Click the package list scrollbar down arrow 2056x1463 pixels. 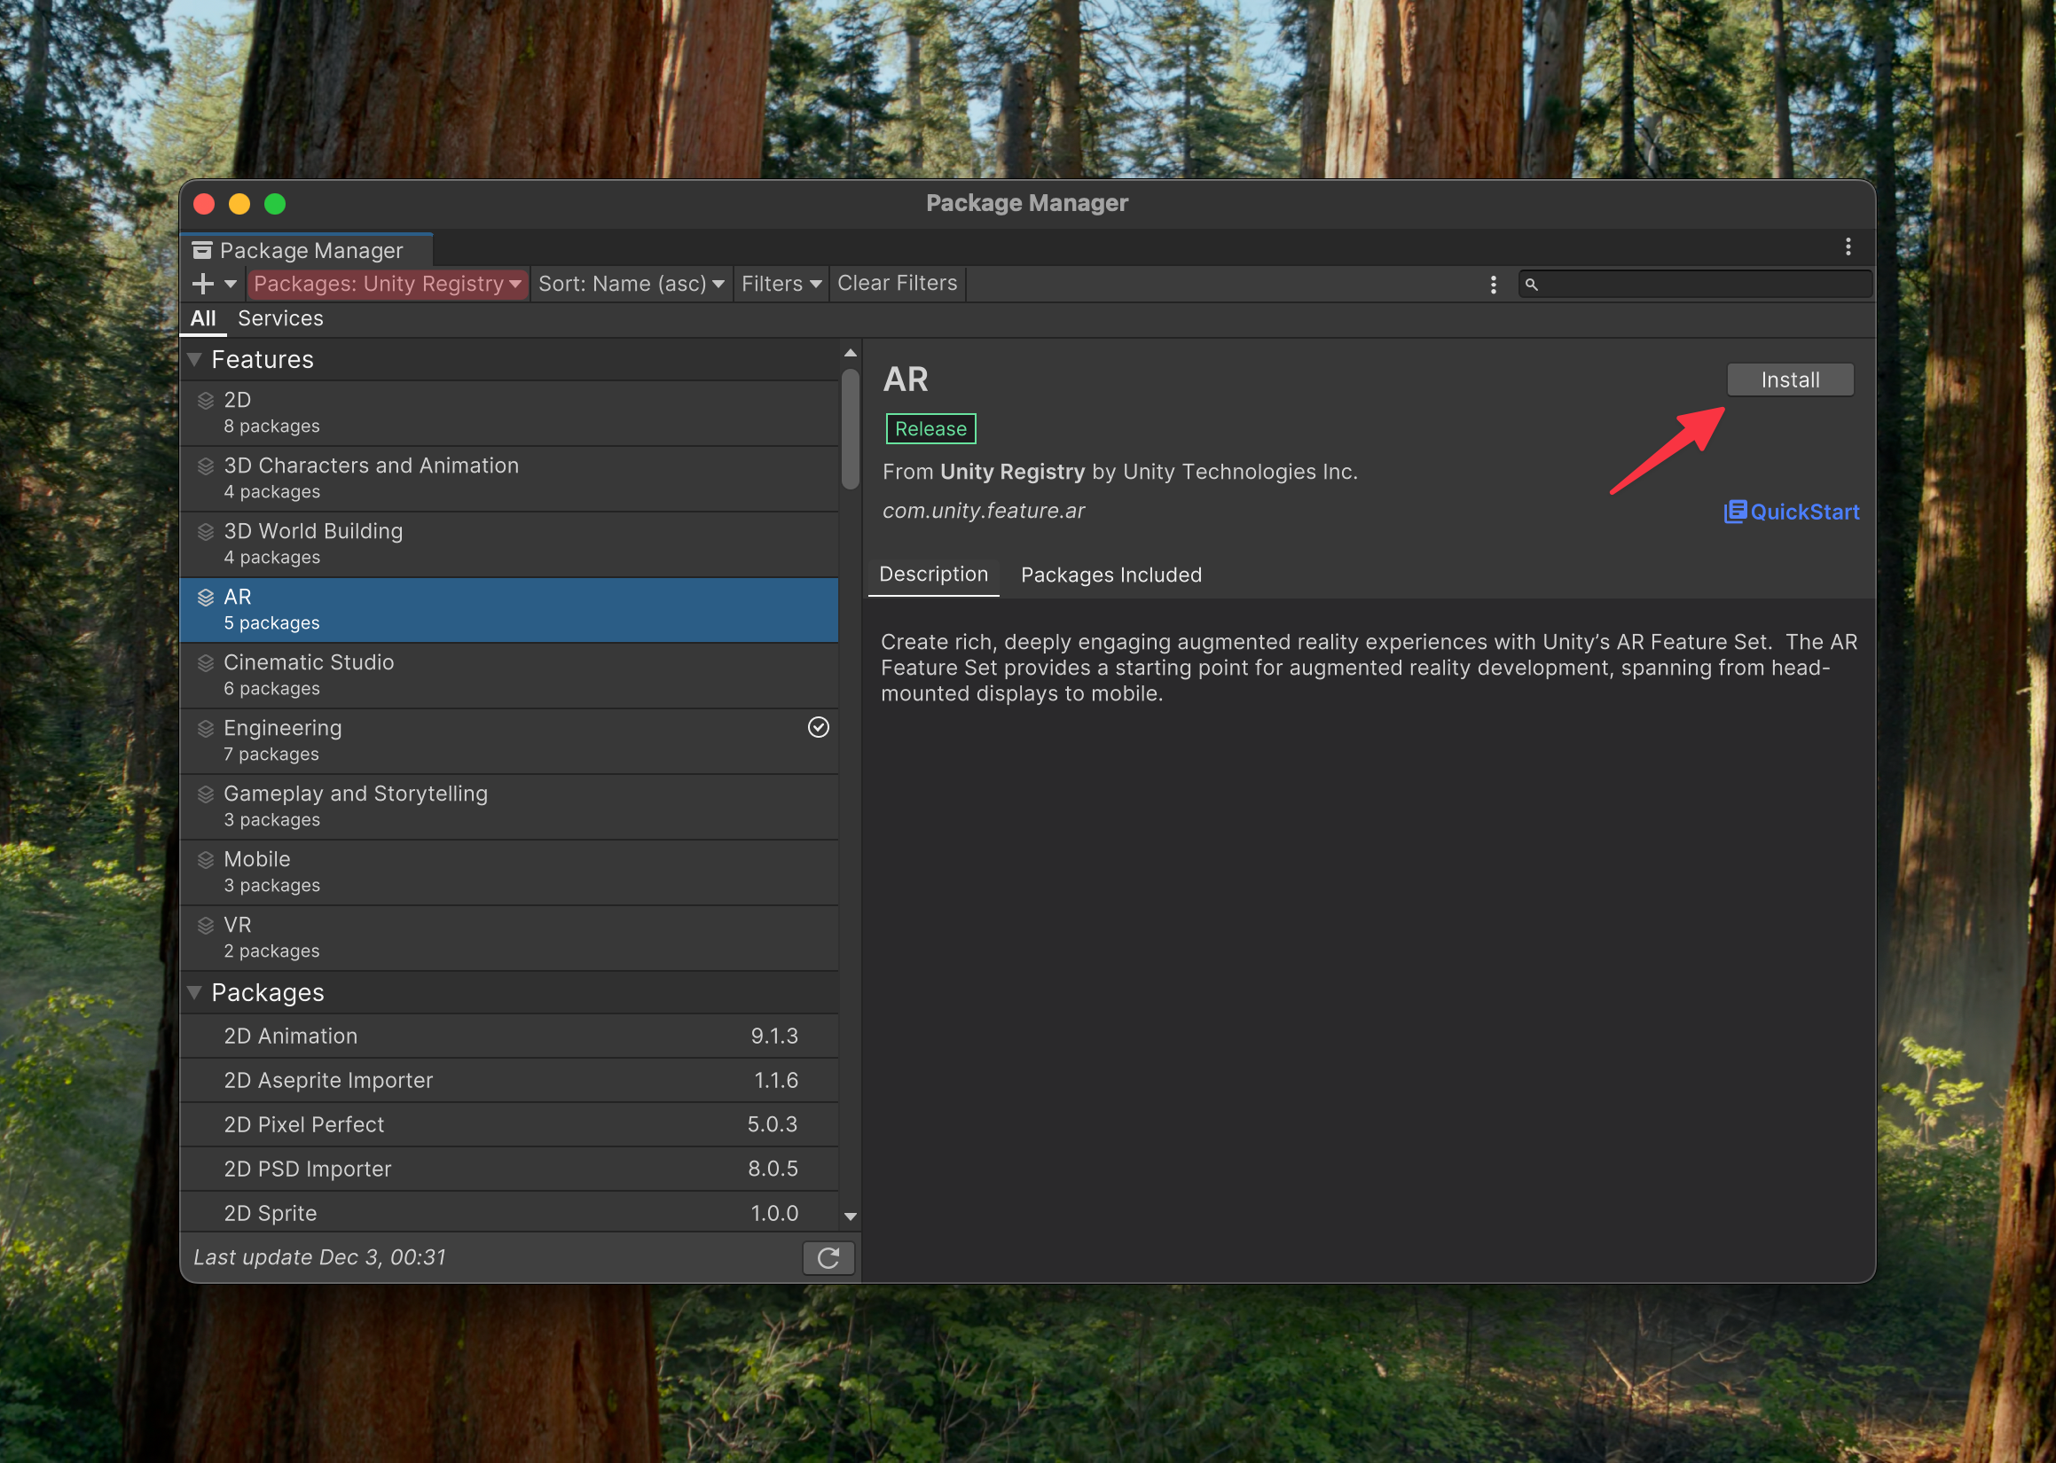(x=850, y=1217)
